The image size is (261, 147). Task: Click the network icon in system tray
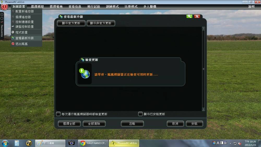pyautogui.click(x=235, y=143)
